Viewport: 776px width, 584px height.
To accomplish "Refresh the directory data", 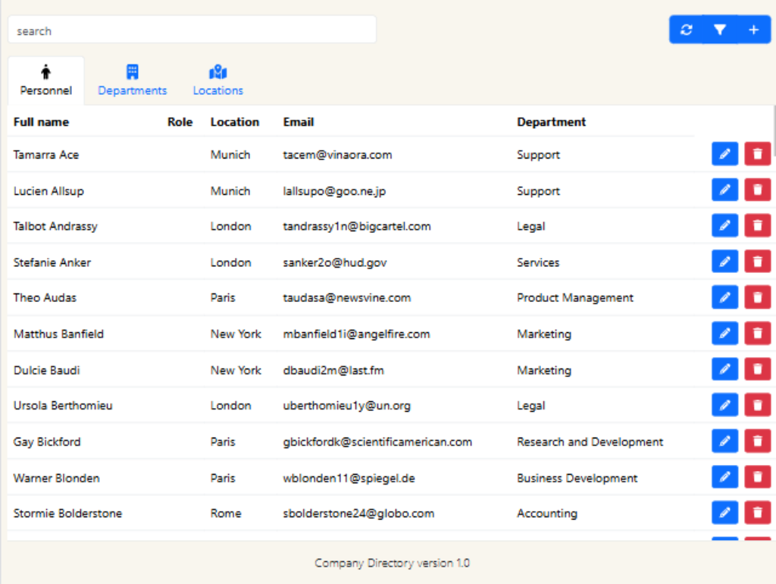I will 687,29.
